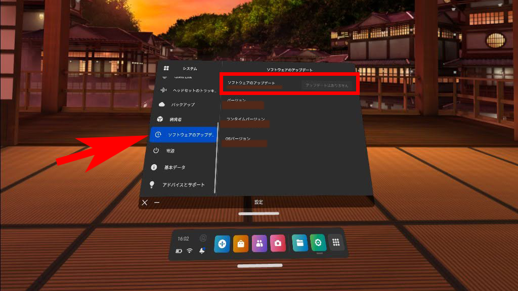Select ソフトウェアのアップデート in the sidebar
Viewport: 518px width, 291px height.
click(x=183, y=134)
